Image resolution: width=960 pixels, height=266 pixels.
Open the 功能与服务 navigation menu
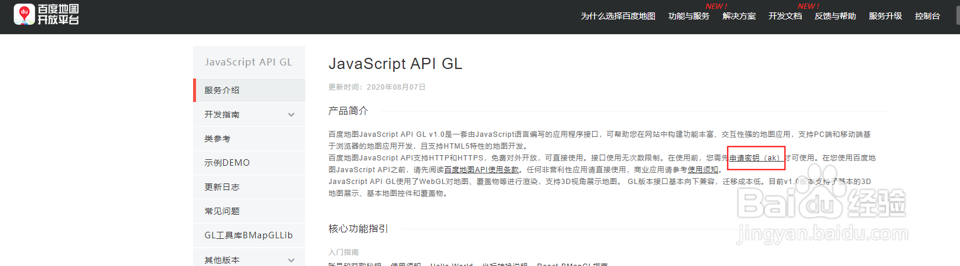689,17
